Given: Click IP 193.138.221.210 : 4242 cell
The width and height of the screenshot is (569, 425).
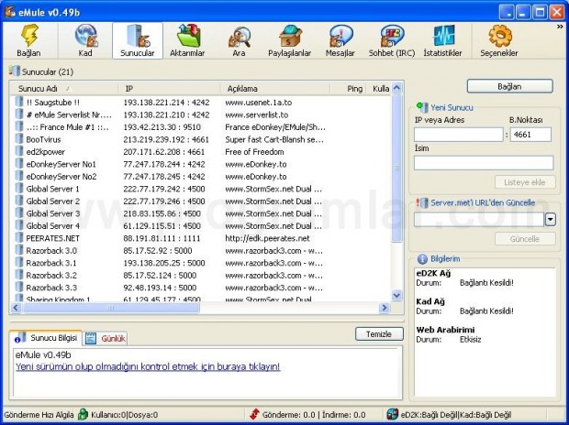Looking at the screenshot, I should [166, 114].
